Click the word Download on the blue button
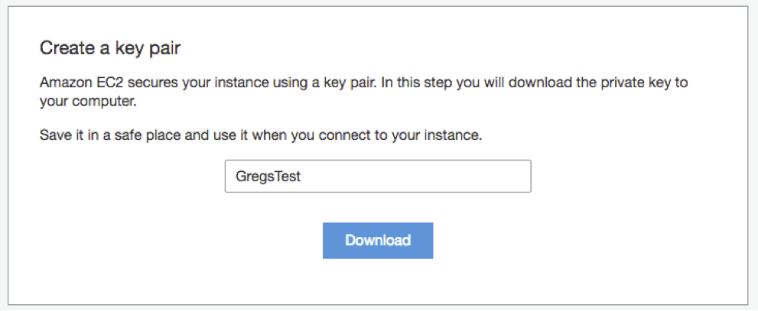The image size is (758, 311). 378,241
